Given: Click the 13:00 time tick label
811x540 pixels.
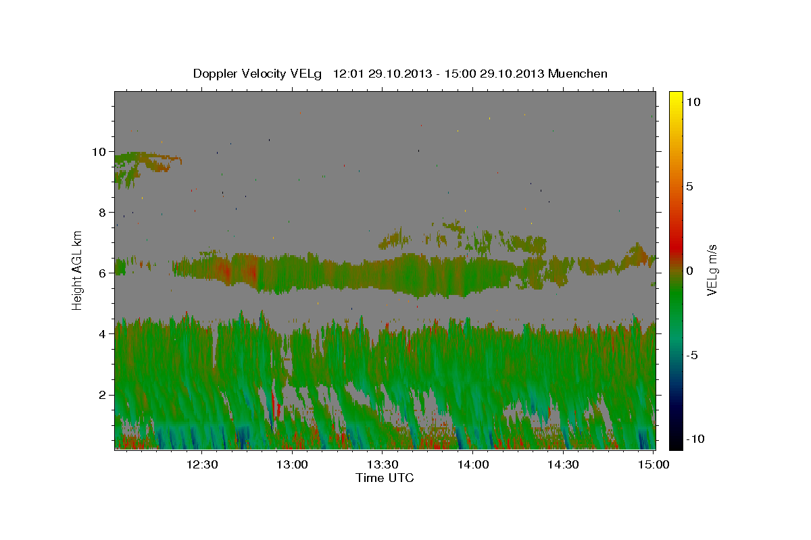Looking at the screenshot, I should pos(293,465).
